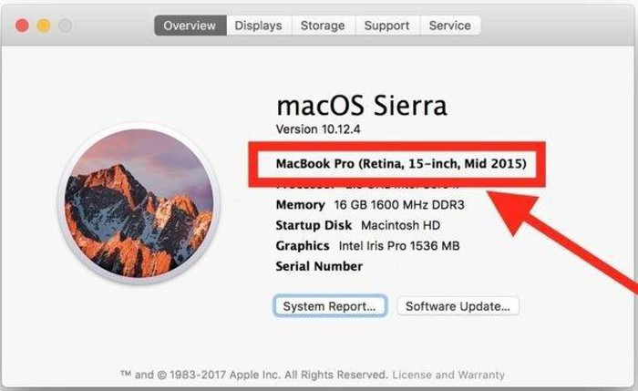
Task: Switch to the Overview tab
Action: click(190, 26)
